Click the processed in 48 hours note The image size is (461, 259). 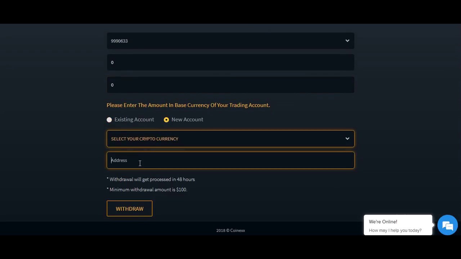pyautogui.click(x=151, y=180)
